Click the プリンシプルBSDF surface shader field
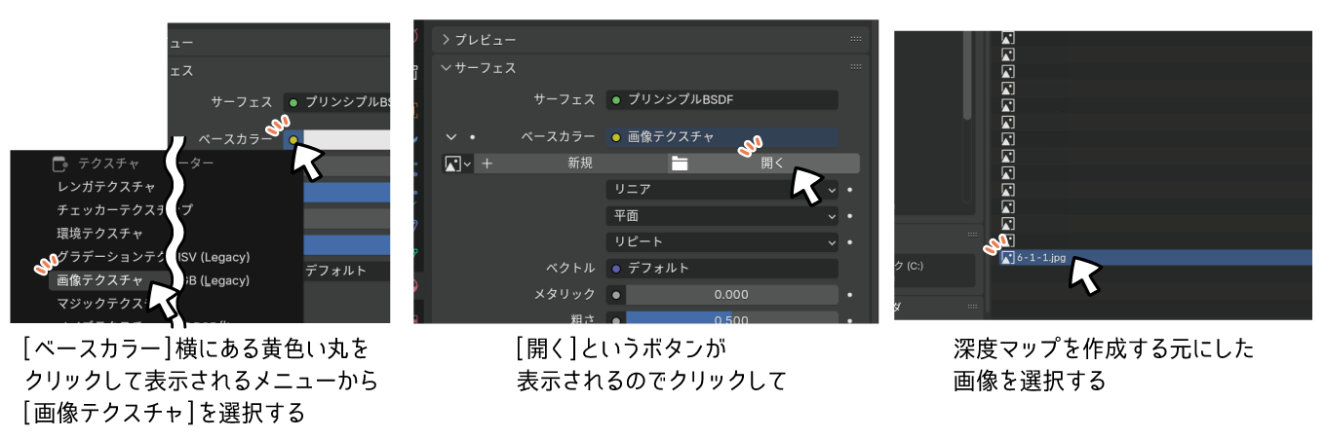1326x439 pixels. click(x=721, y=100)
